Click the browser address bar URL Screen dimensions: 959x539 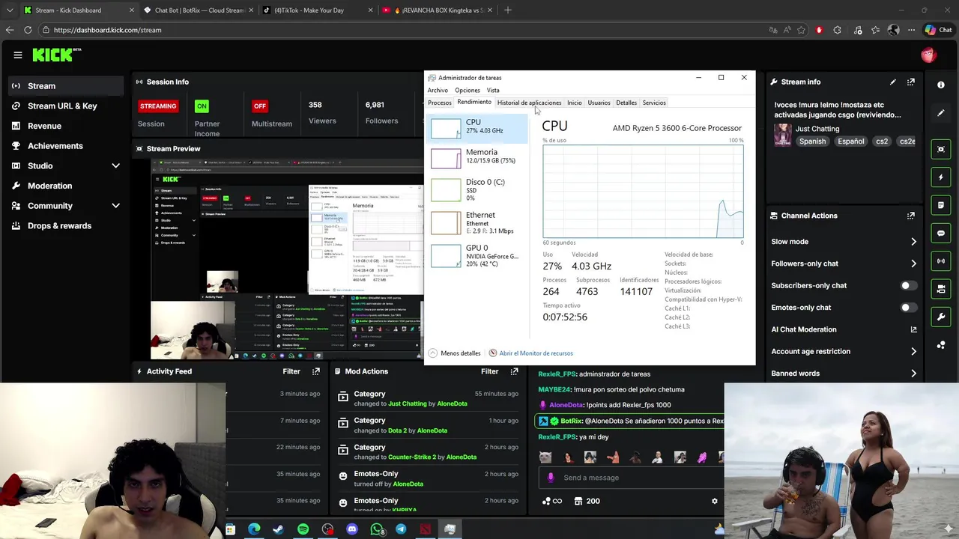tap(108, 30)
